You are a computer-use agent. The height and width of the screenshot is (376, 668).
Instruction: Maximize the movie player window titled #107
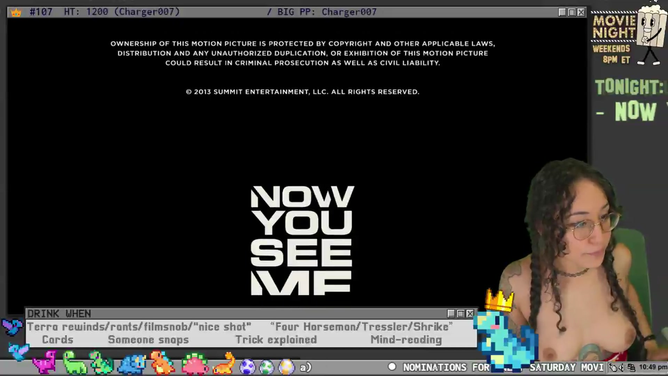tap(572, 12)
